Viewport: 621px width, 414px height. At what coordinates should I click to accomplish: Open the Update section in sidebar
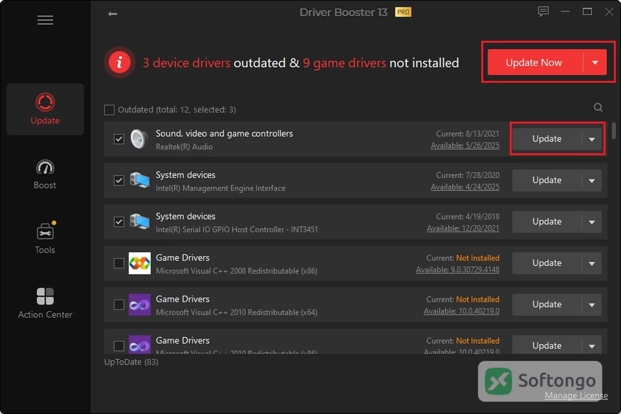(x=45, y=109)
